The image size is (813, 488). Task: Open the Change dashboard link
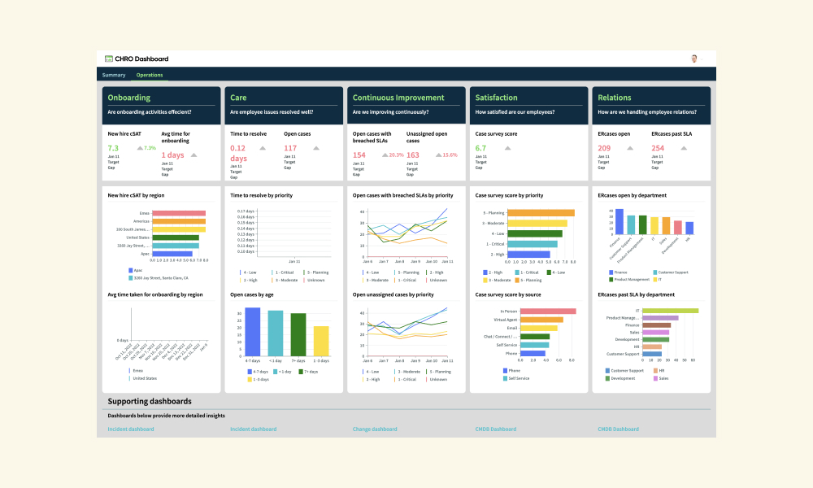(x=375, y=429)
